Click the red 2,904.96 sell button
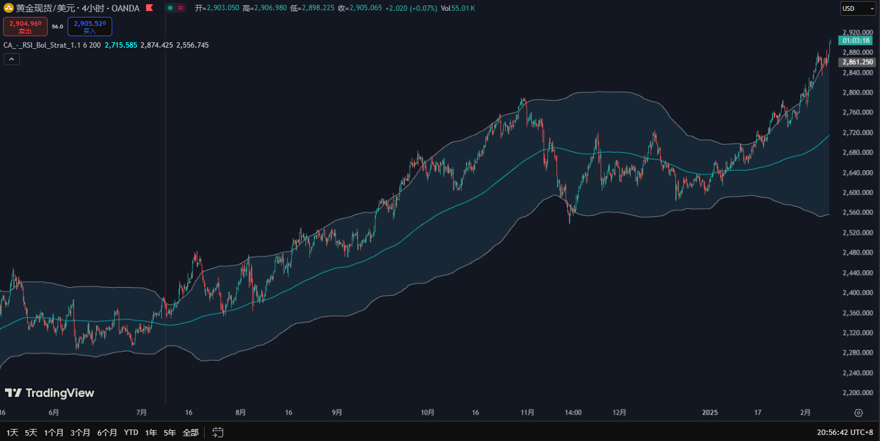880x441 pixels. click(x=25, y=27)
